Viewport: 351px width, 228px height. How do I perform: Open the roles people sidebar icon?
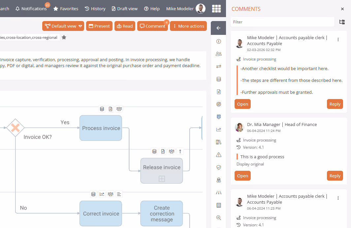click(x=219, y=54)
